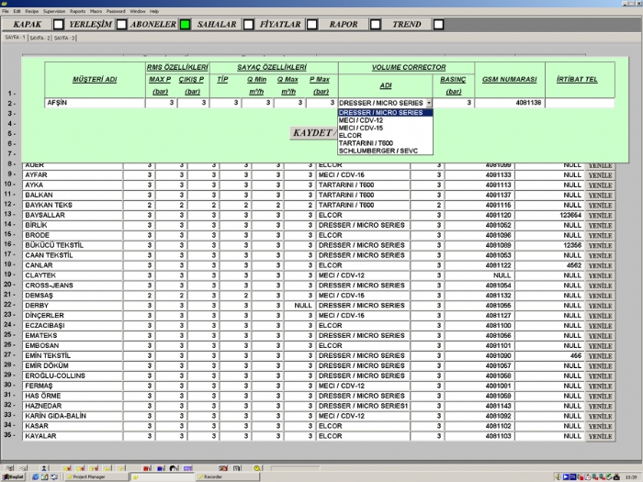Click the black round dial toolbar icon

(174, 468)
